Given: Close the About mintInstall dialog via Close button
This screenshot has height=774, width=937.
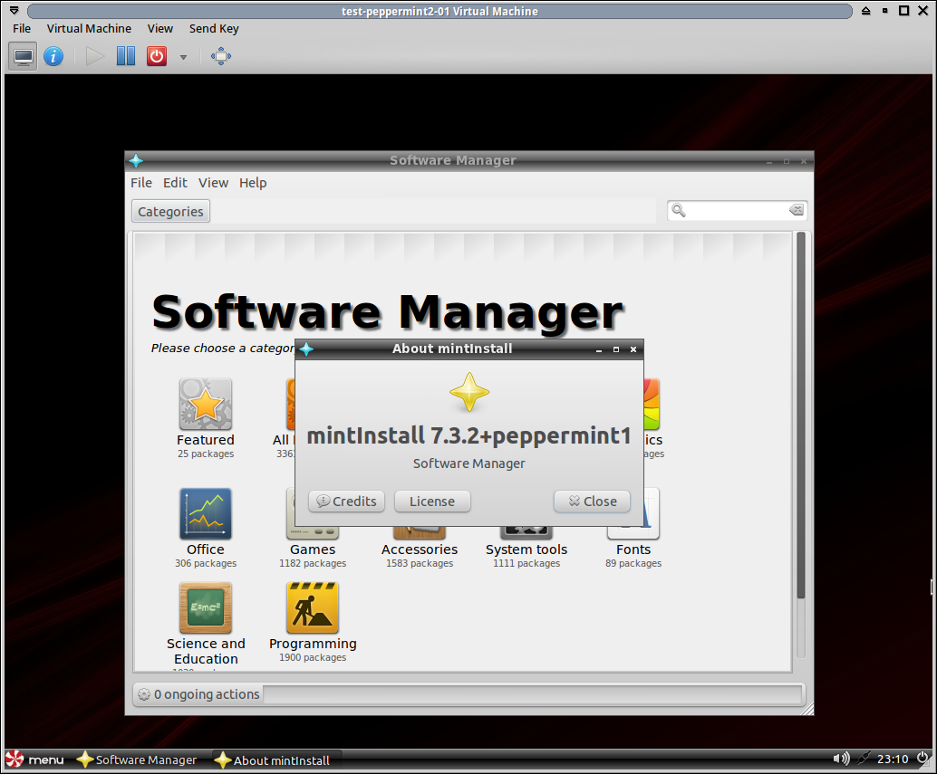Looking at the screenshot, I should click(x=593, y=502).
